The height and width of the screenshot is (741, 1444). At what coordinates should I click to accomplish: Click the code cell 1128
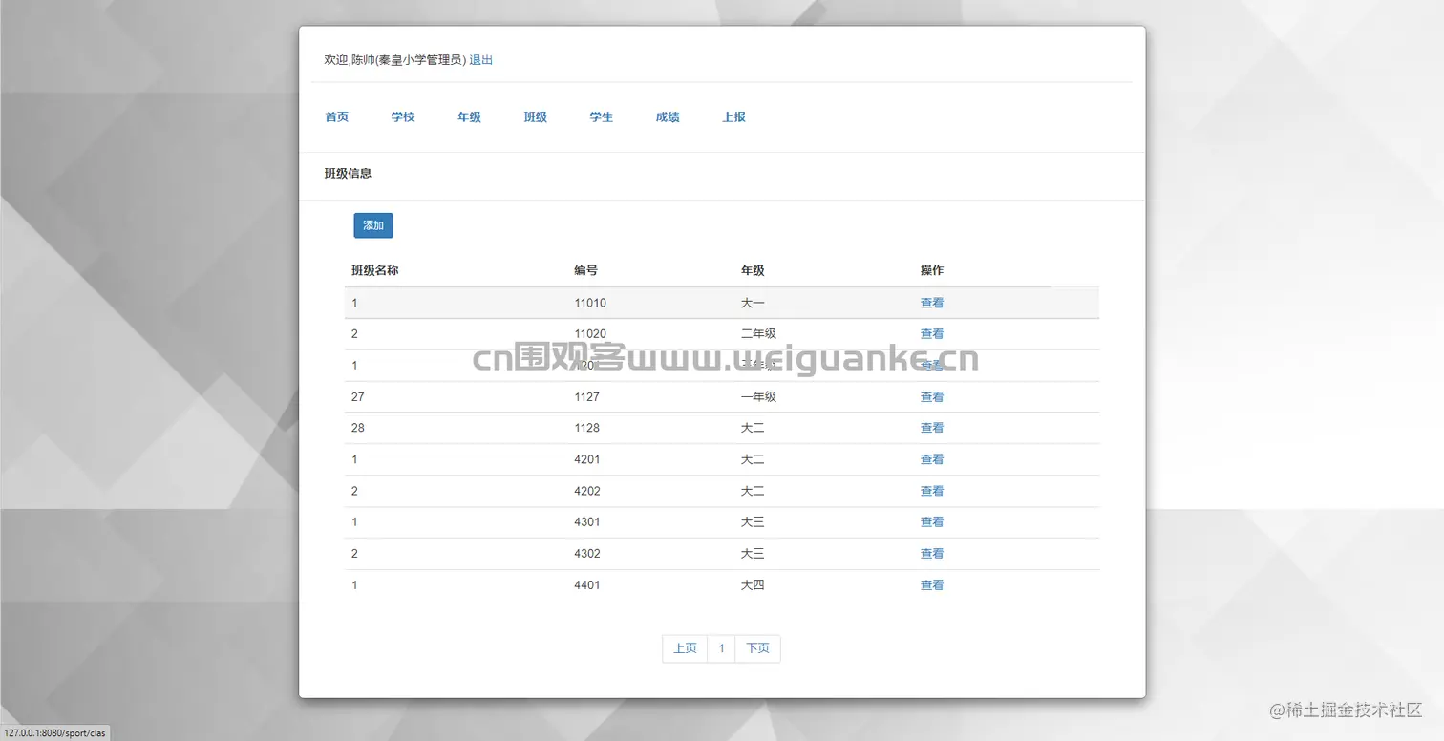point(587,428)
